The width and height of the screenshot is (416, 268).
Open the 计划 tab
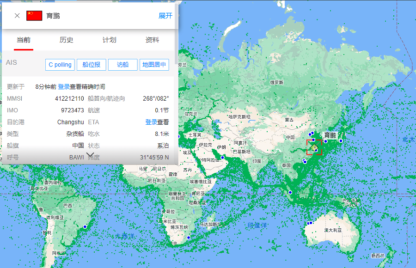point(109,40)
